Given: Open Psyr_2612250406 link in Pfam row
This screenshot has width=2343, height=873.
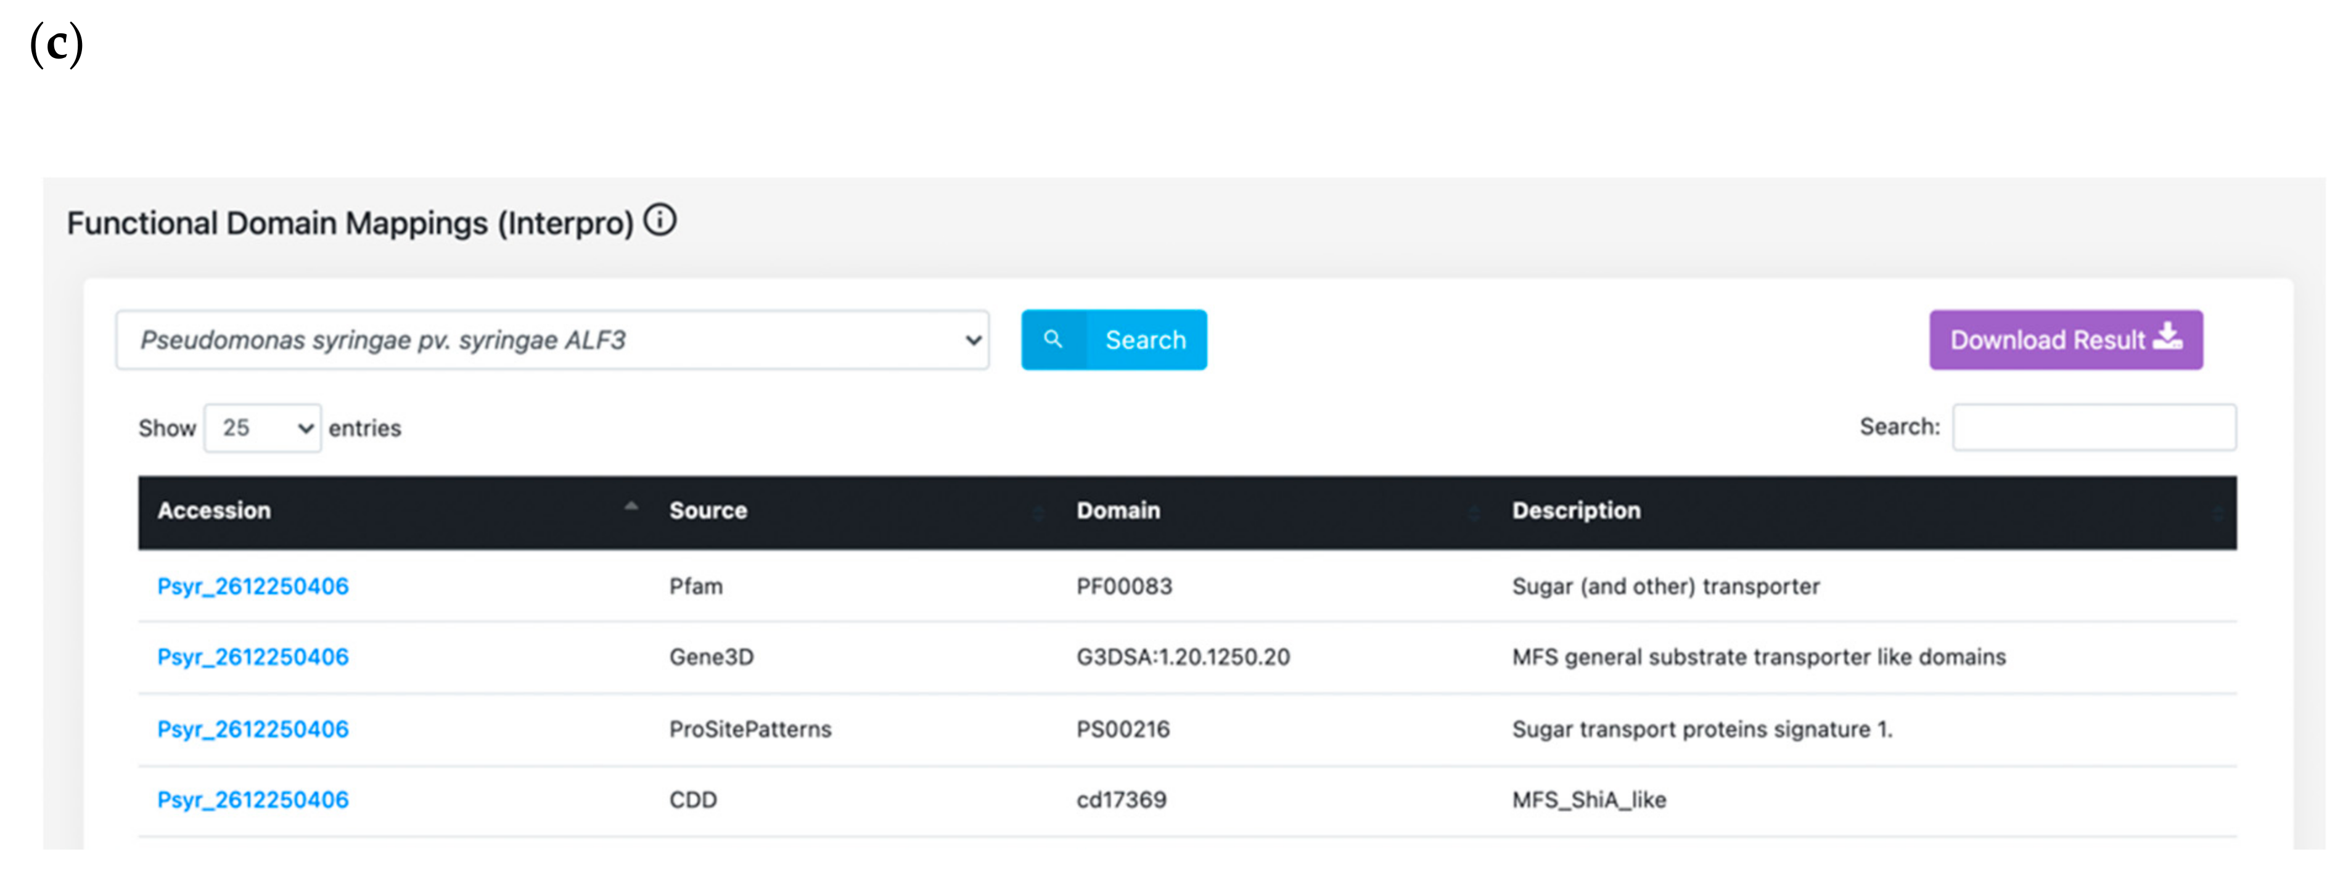Looking at the screenshot, I should pyautogui.click(x=253, y=586).
